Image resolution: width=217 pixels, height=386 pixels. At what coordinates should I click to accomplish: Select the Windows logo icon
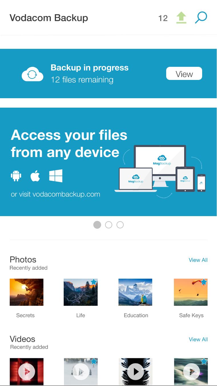coord(56,176)
